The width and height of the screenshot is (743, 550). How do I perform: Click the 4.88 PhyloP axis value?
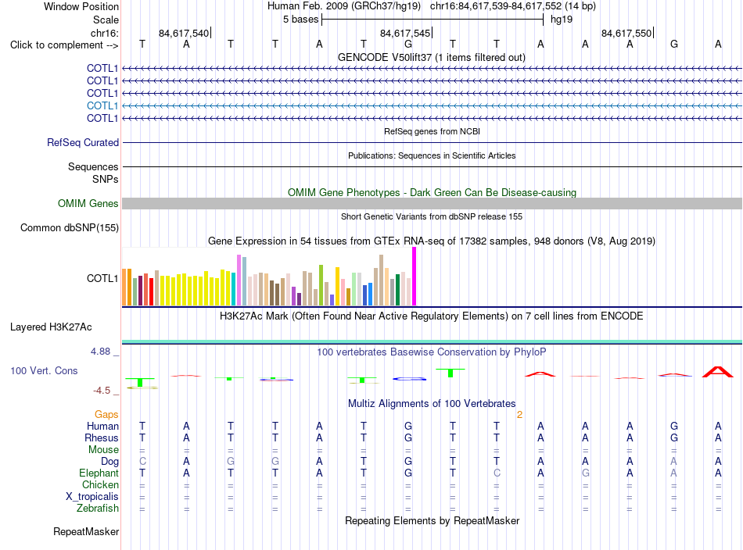tap(100, 352)
